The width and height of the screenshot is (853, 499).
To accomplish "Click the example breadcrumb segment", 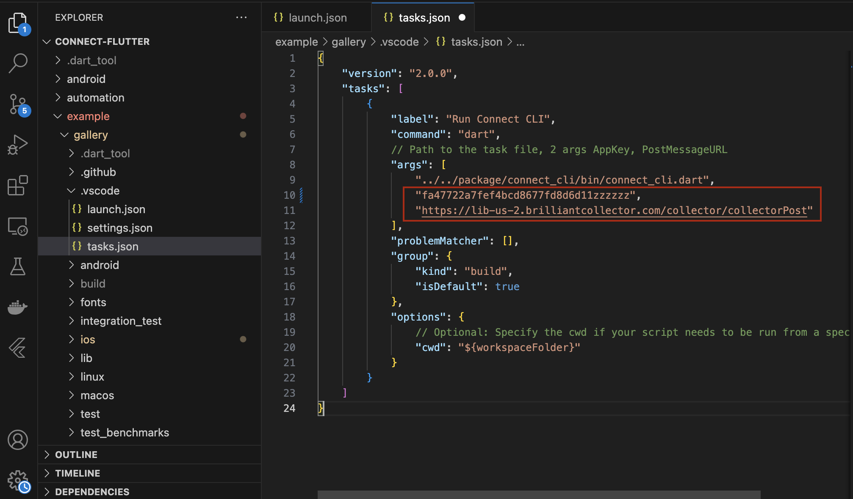I will (x=296, y=42).
